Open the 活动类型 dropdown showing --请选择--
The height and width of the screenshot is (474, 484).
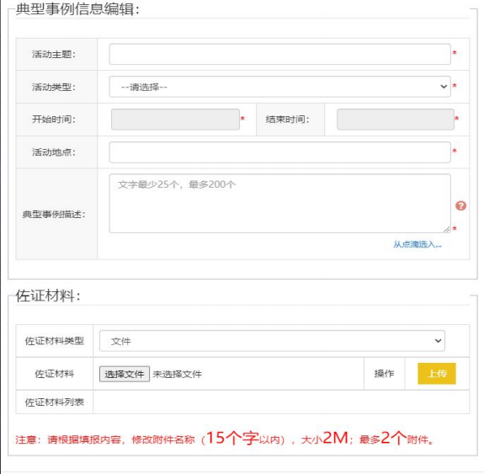click(279, 87)
